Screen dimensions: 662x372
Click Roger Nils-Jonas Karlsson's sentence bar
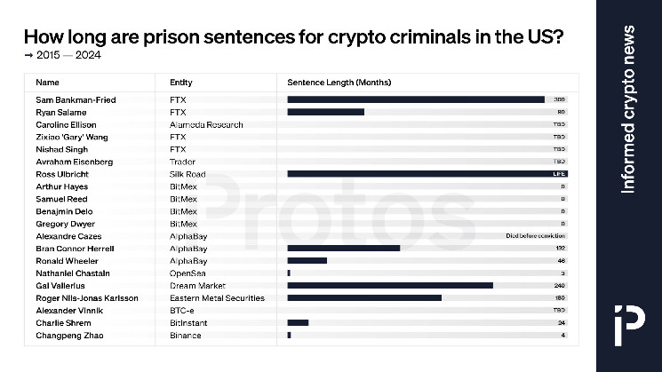point(364,297)
